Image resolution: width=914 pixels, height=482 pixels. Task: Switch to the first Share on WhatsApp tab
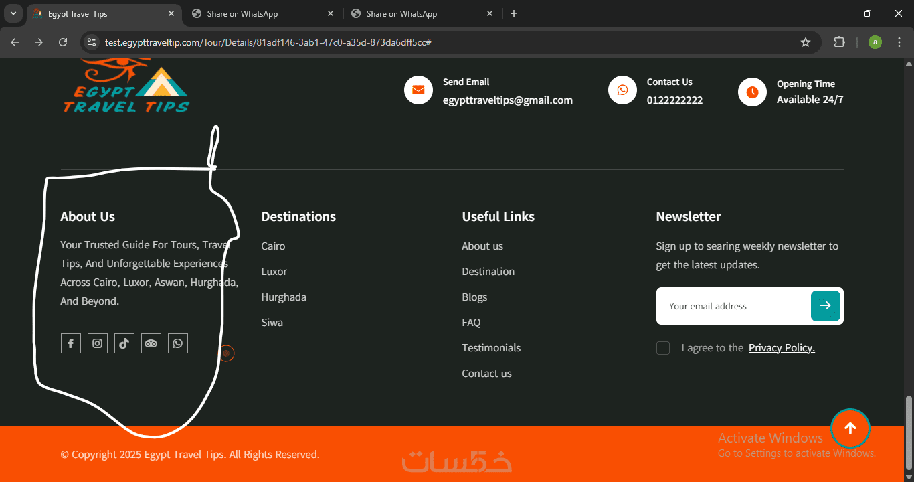(x=263, y=13)
